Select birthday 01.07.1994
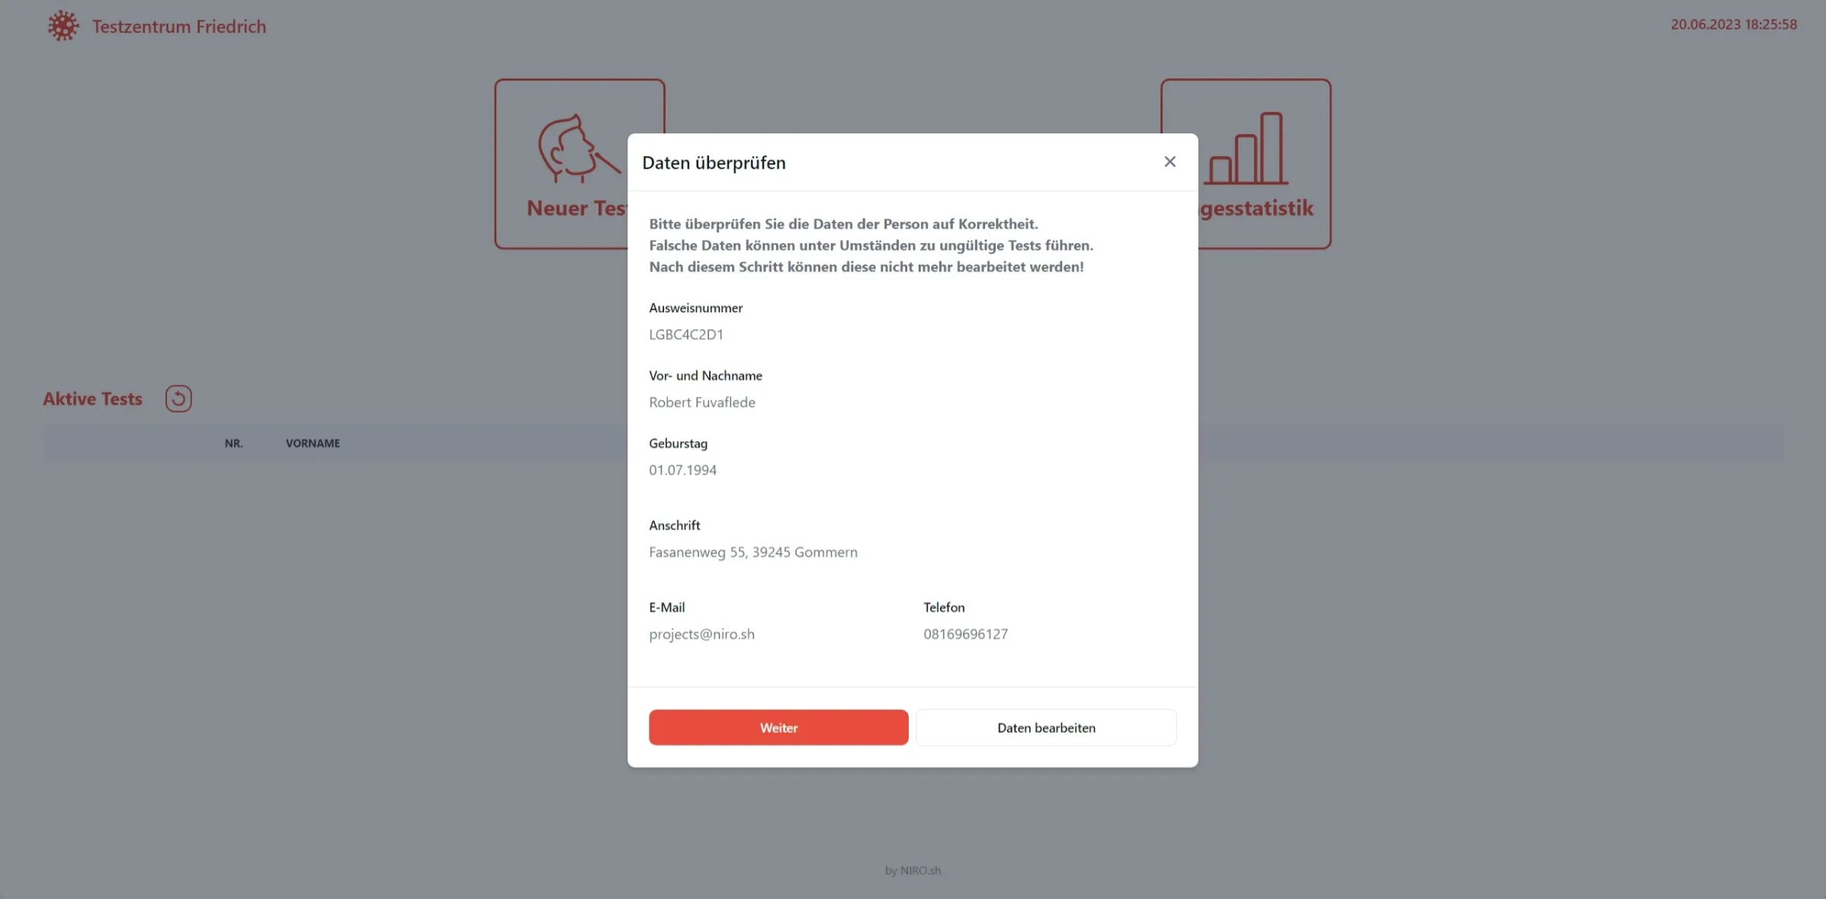The width and height of the screenshot is (1826, 899). 682,470
